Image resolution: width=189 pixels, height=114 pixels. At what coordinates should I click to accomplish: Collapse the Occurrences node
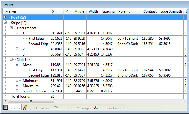[11, 28]
